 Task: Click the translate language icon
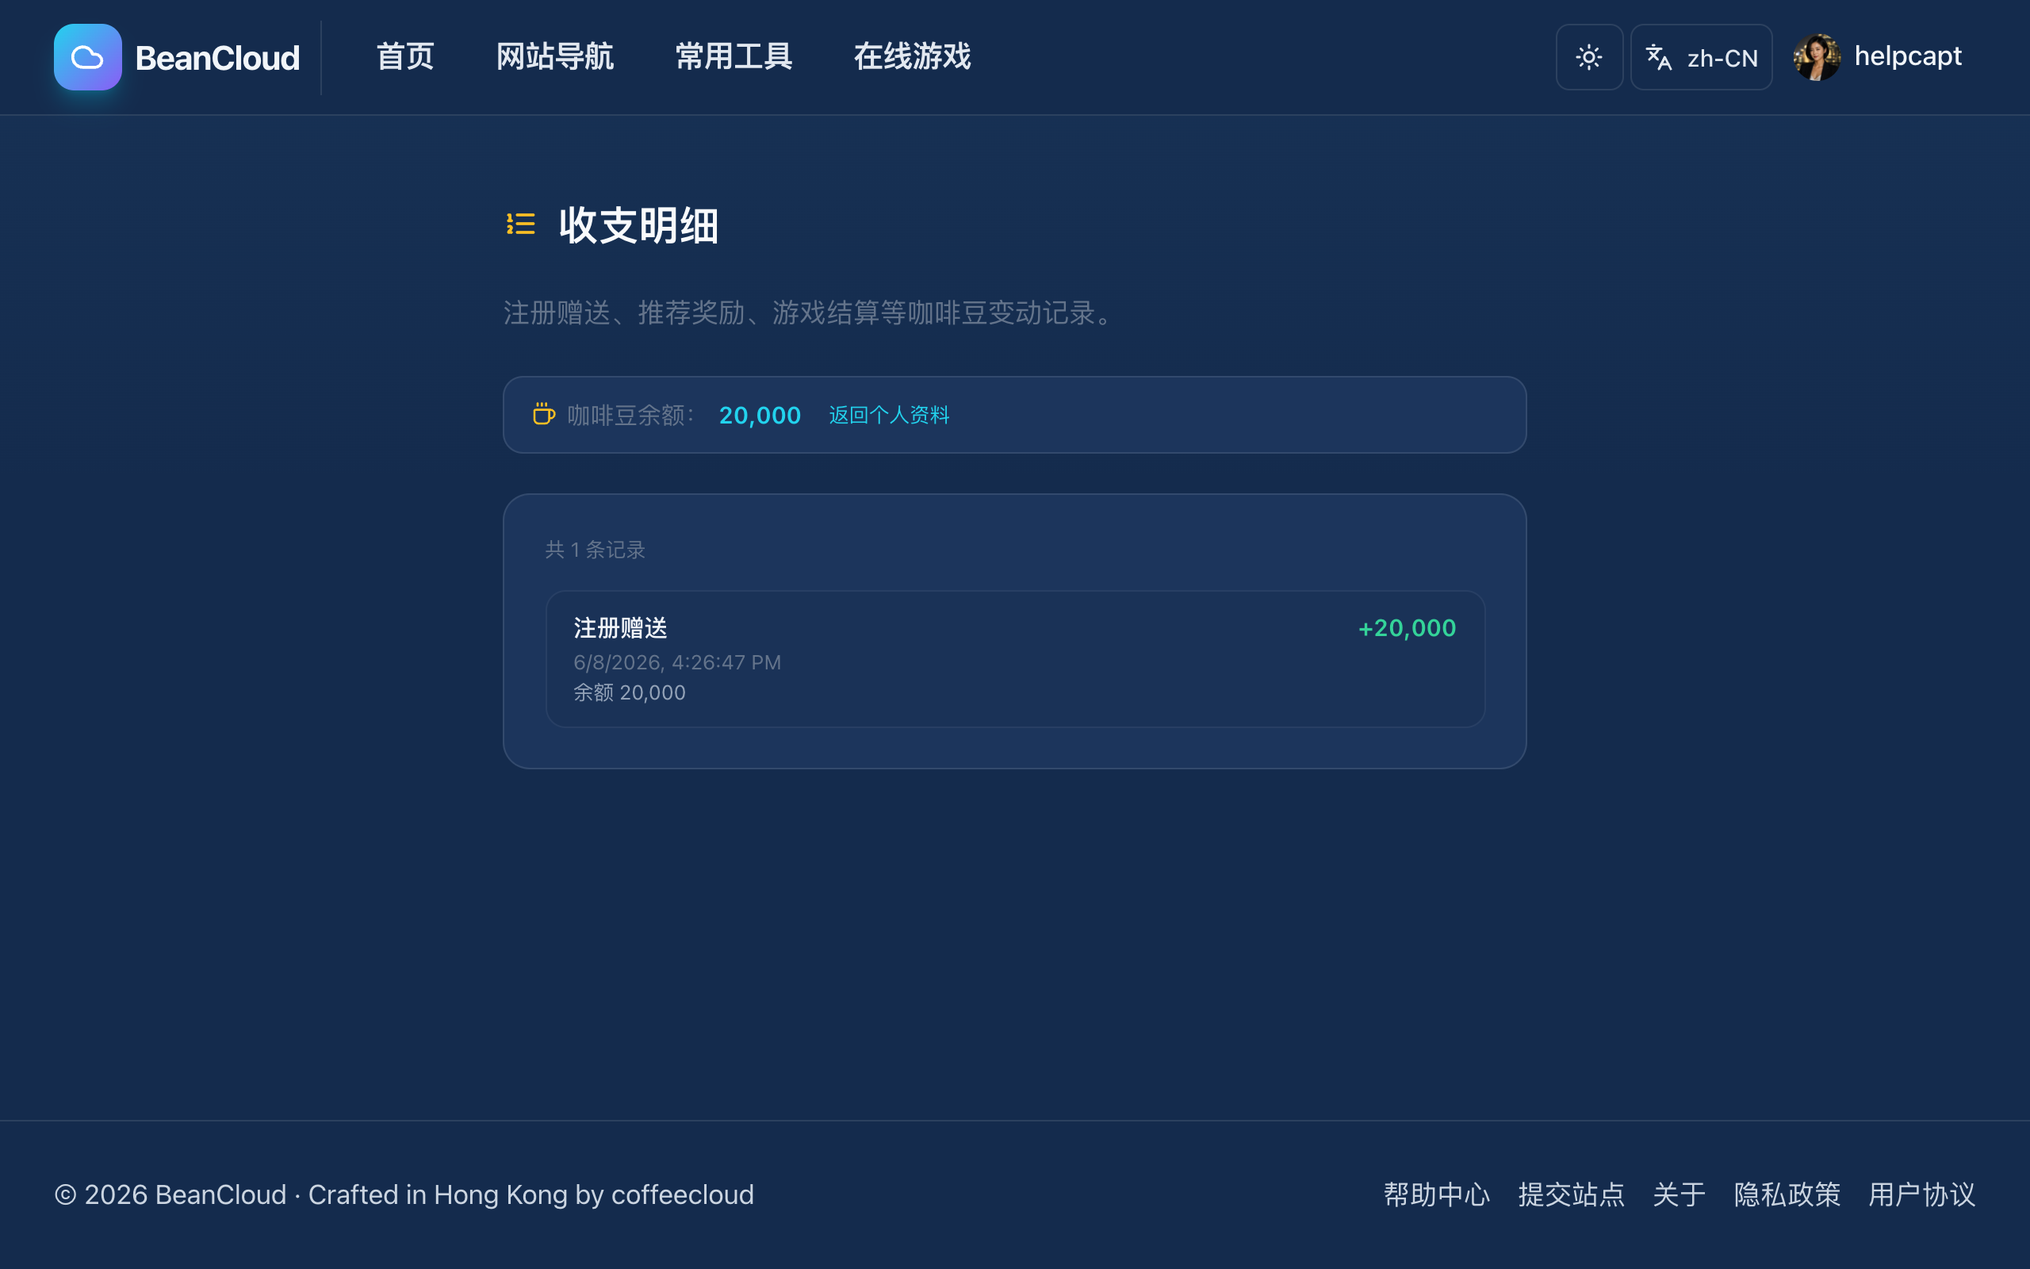(x=1658, y=57)
